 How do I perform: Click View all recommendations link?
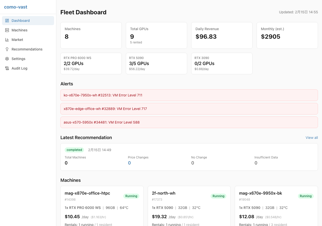(x=312, y=138)
